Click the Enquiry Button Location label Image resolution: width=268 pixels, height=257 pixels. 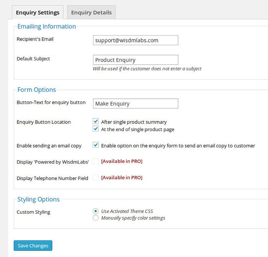click(x=44, y=122)
